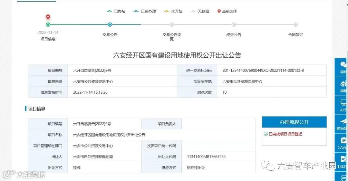Open the CA clipboard sidebar icon
Viewport: 348px width, 181px height.
pyautogui.click(x=343, y=140)
